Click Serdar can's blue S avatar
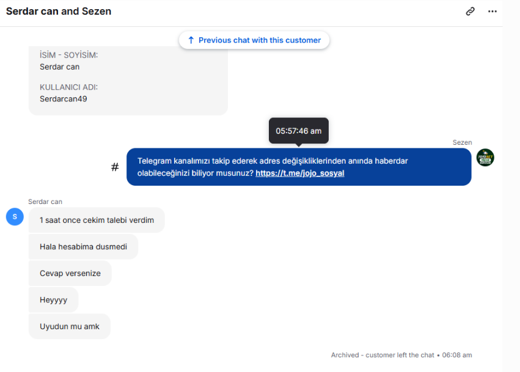This screenshot has height=372, width=520. pos(15,216)
